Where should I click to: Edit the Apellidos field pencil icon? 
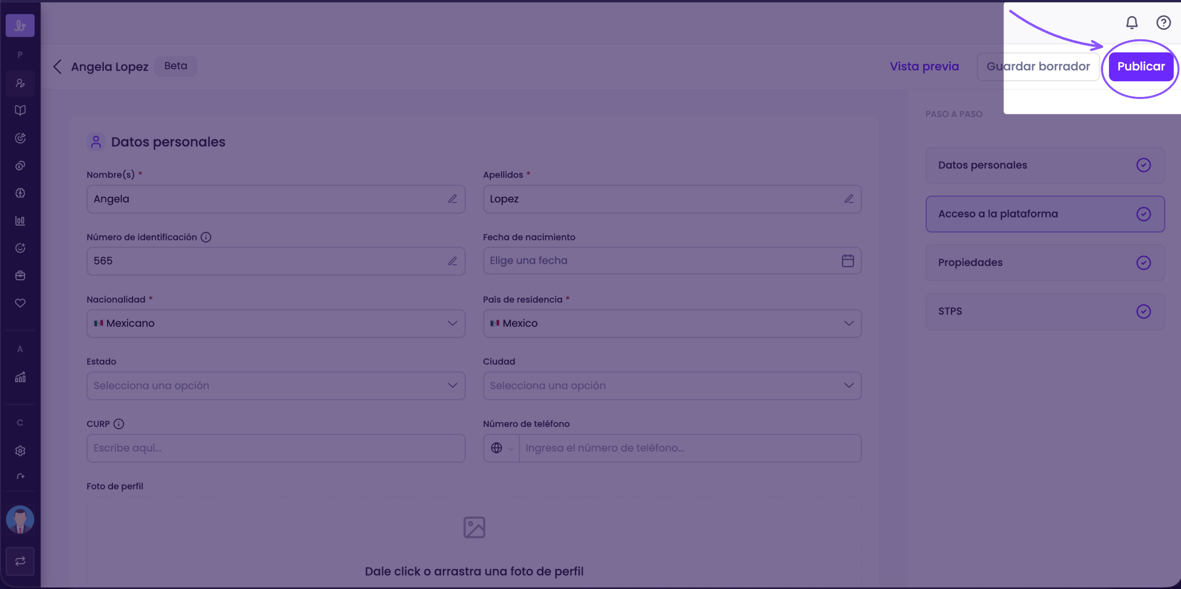pos(849,199)
